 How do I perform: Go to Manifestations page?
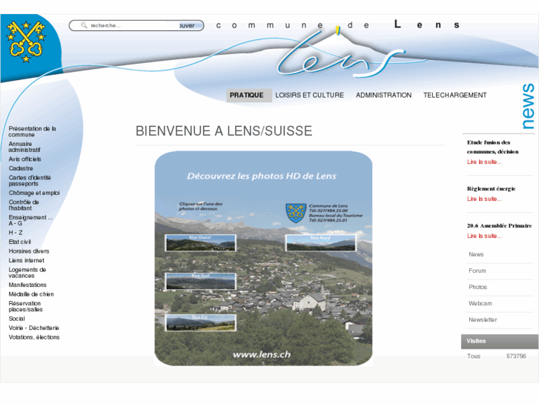coord(27,285)
